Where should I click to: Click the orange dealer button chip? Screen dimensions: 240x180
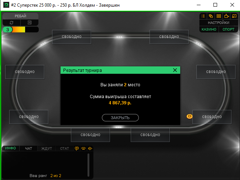click(x=189, y=117)
